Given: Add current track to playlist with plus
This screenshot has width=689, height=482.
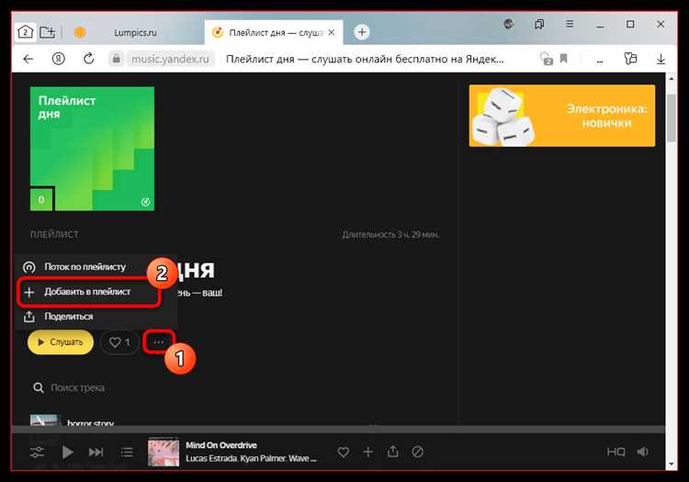Looking at the screenshot, I should pyautogui.click(x=368, y=452).
